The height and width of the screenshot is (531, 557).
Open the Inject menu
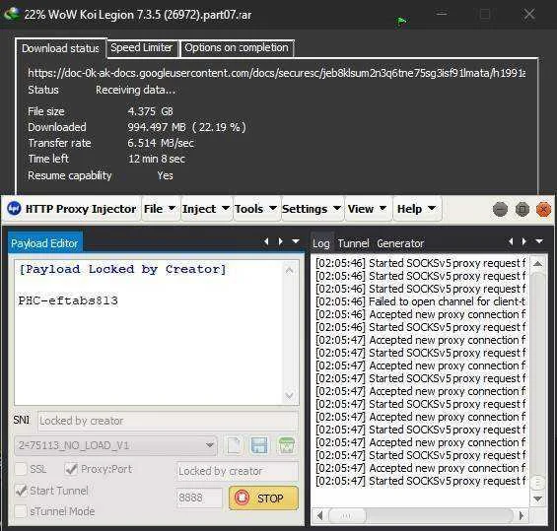click(x=205, y=209)
